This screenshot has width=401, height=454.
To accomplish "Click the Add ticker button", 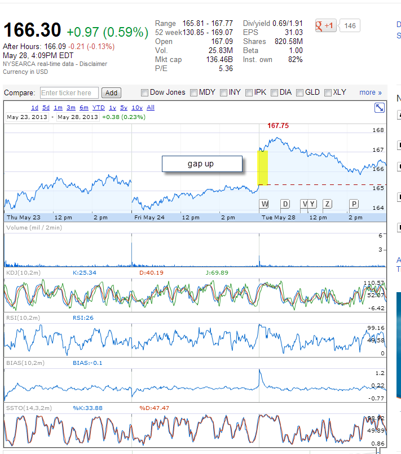I will pos(111,93).
